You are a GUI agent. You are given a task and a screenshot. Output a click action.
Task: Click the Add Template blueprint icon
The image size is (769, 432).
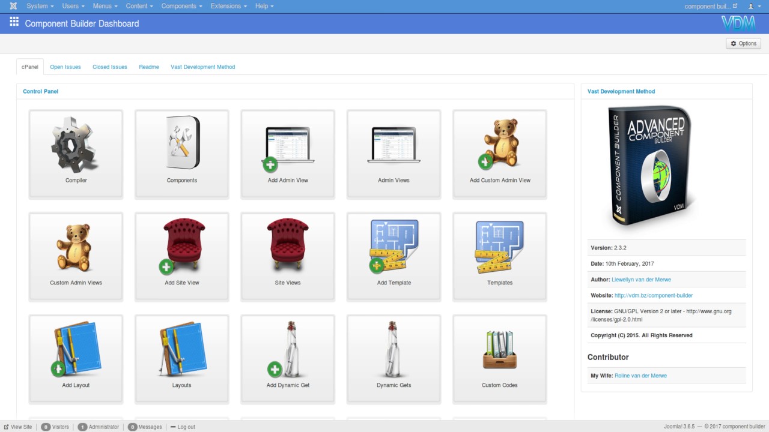point(394,247)
